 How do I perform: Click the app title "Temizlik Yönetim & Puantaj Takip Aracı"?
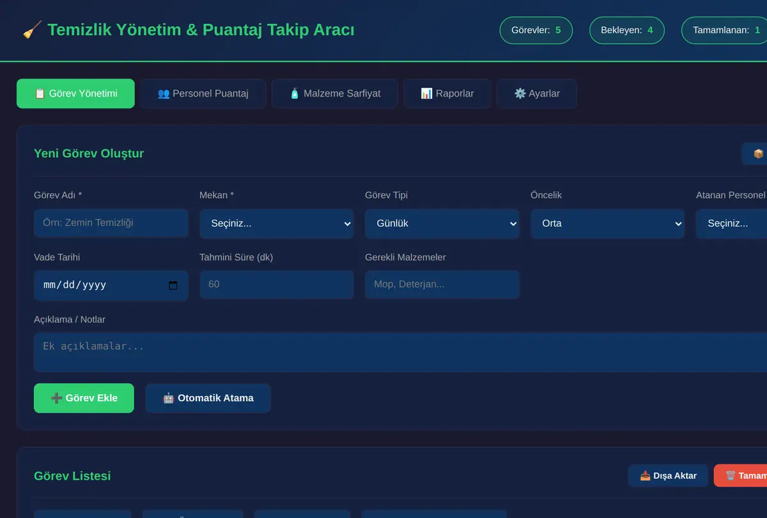pos(201,29)
